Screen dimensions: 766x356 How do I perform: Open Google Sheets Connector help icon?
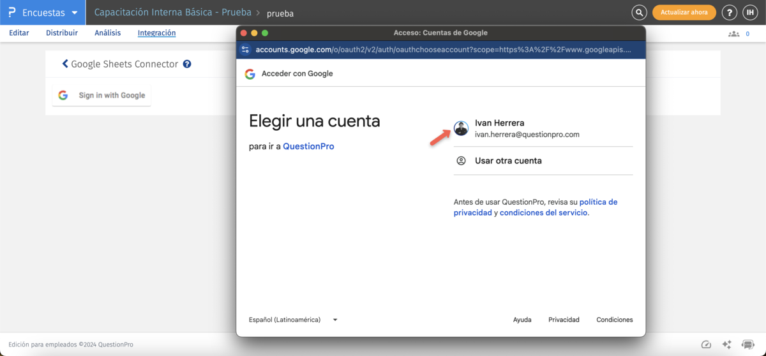pyautogui.click(x=187, y=64)
